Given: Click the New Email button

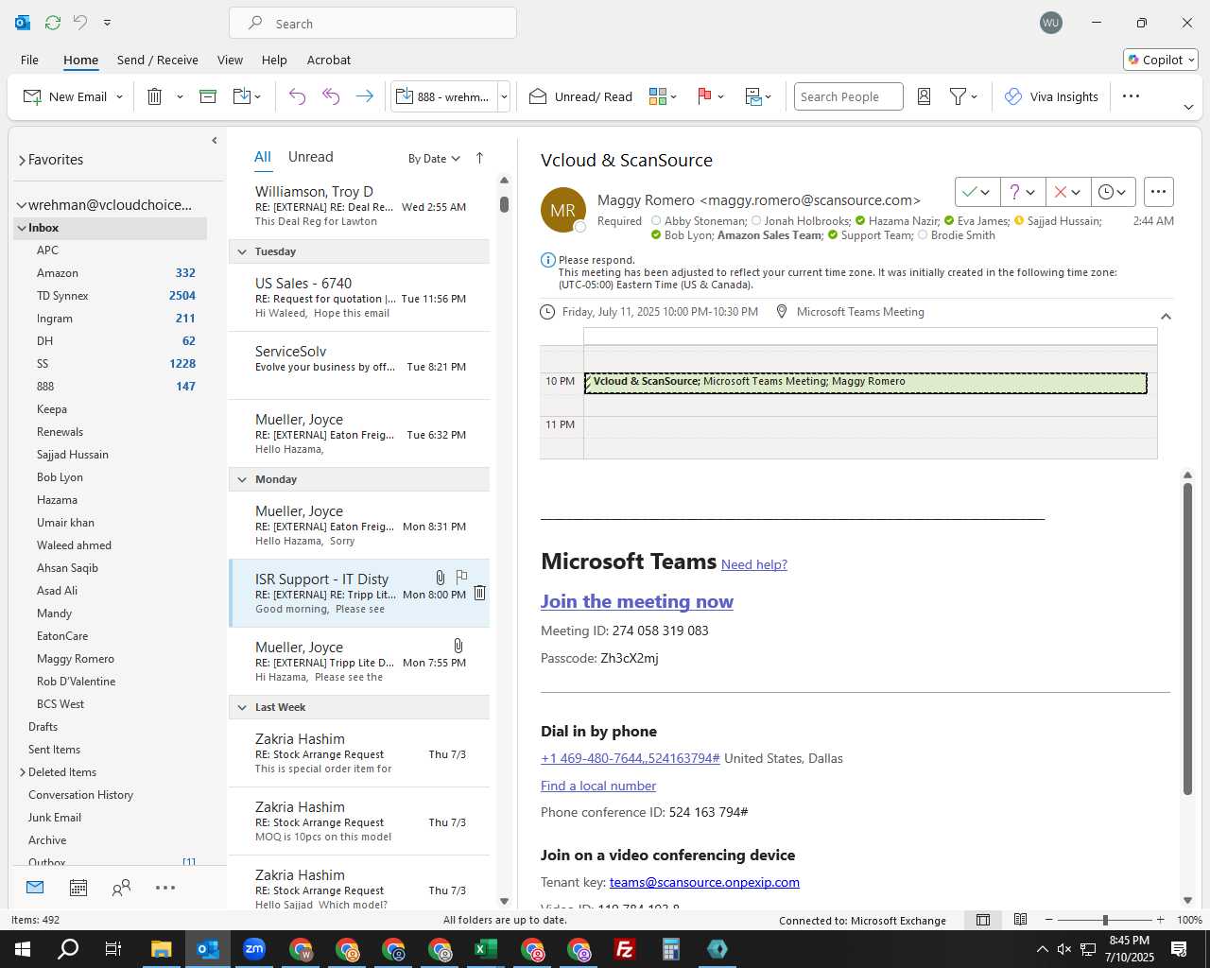Looking at the screenshot, I should pyautogui.click(x=66, y=96).
